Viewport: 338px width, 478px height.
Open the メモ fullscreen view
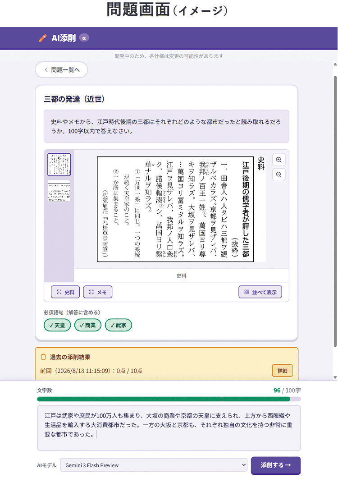[x=98, y=292]
